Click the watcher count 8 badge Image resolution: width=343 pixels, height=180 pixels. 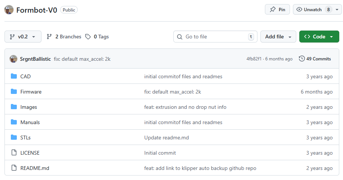coord(328,10)
